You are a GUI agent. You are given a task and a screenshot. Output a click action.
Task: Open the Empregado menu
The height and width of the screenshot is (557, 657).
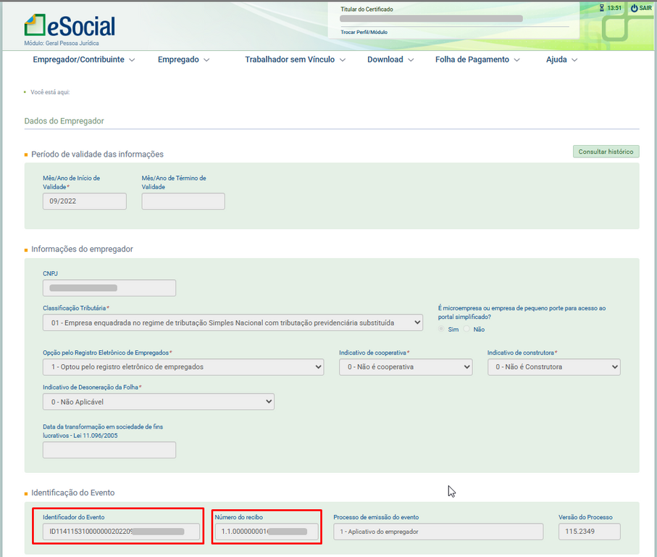point(183,59)
